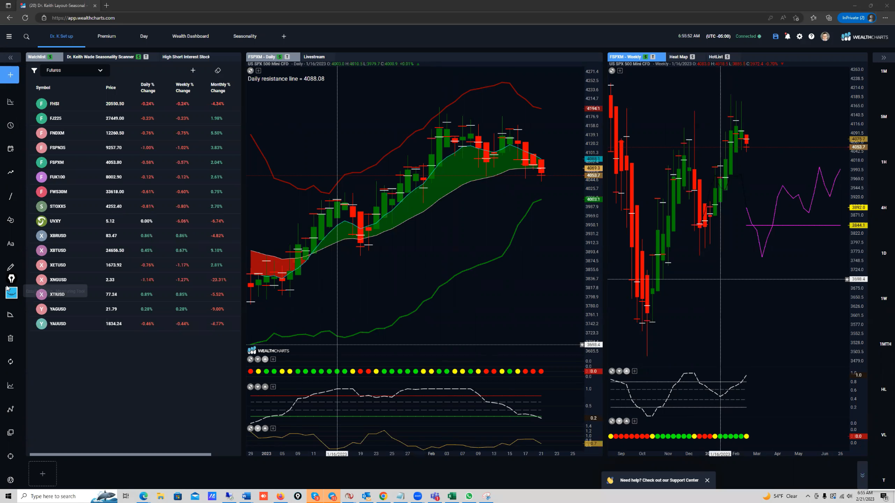Open the alerts bell icon
This screenshot has width=895, height=503.
pyautogui.click(x=787, y=36)
